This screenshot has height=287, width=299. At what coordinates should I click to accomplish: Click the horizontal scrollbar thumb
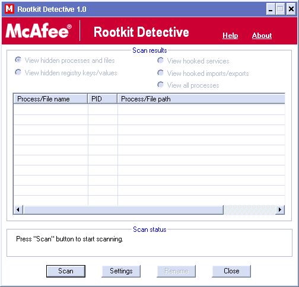123,209
